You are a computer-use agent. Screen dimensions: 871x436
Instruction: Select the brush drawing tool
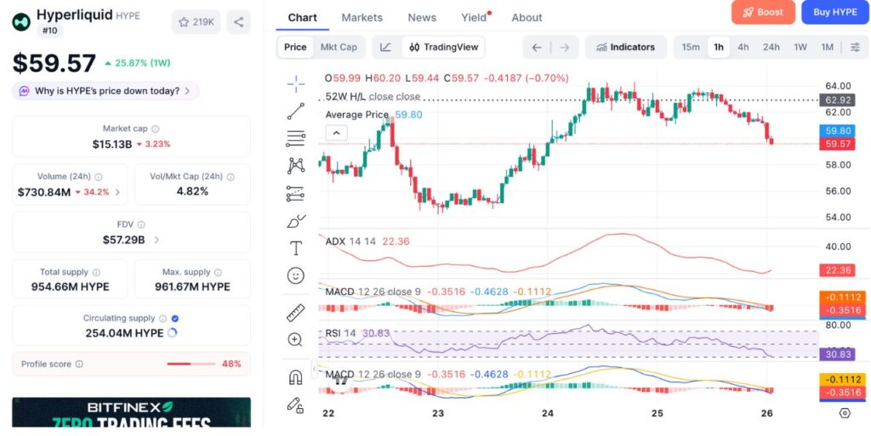coord(295,221)
